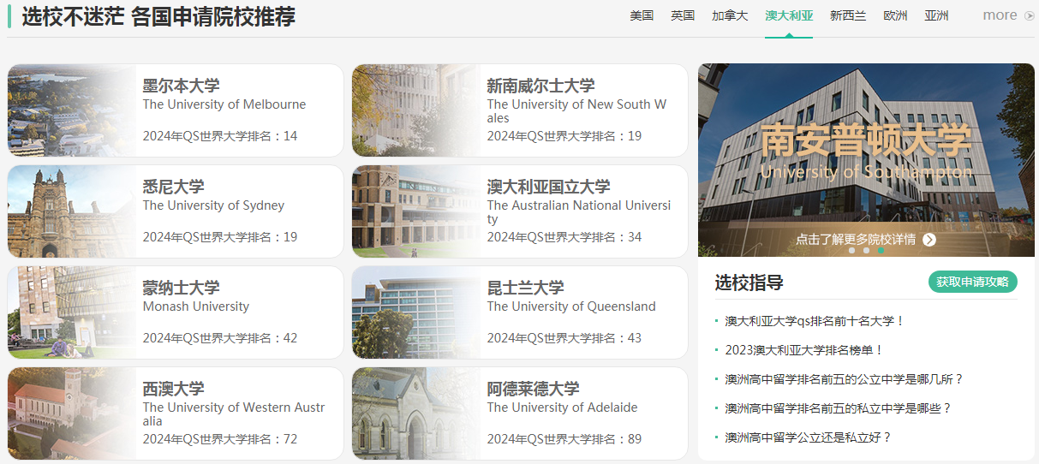Open the 西澳大学 thumbnail image
Image resolution: width=1039 pixels, height=464 pixels.
[72, 413]
